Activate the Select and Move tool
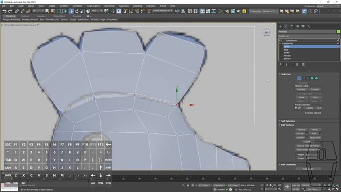This screenshot has width=341, height=192. [x=71, y=11]
